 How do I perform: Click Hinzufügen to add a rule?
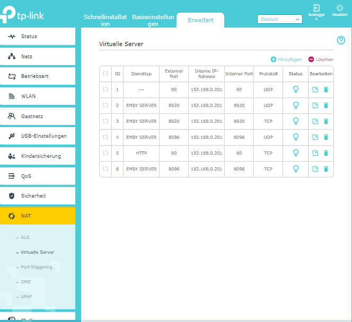286,59
